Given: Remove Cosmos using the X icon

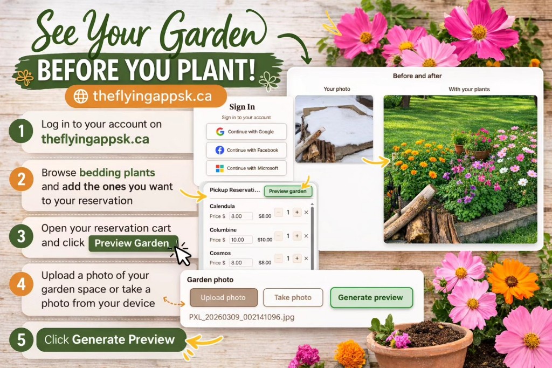Looking at the screenshot, I should click(306, 258).
